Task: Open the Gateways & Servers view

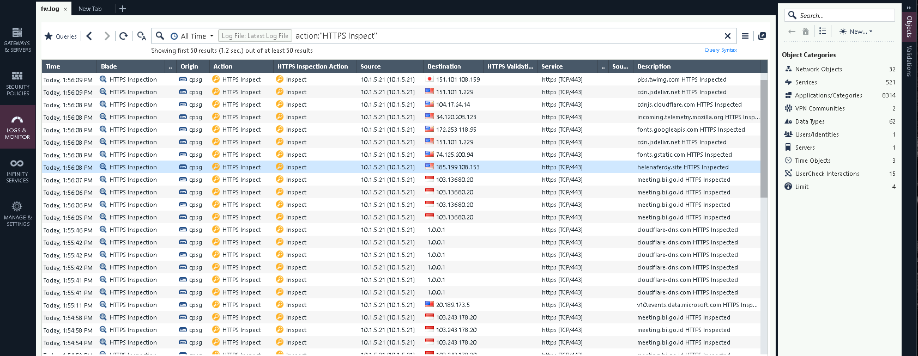Action: 17,39
